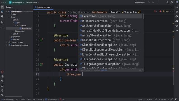Open the left-sidebar Copilot chat tool icon
The image size is (179, 101).
2,17
